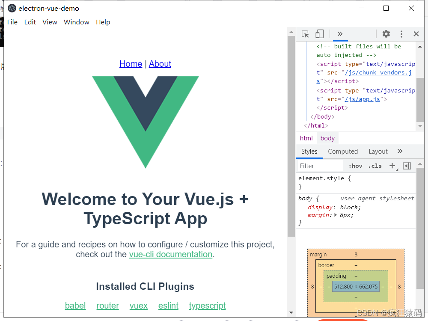Viewport: 428px width, 321px height.
Task: Open the /js/app.js source link
Action: point(363,99)
